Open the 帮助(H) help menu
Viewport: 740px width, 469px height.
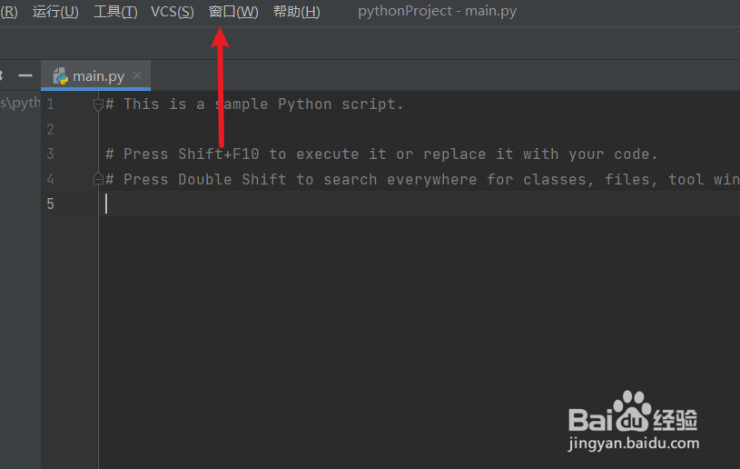coord(296,12)
